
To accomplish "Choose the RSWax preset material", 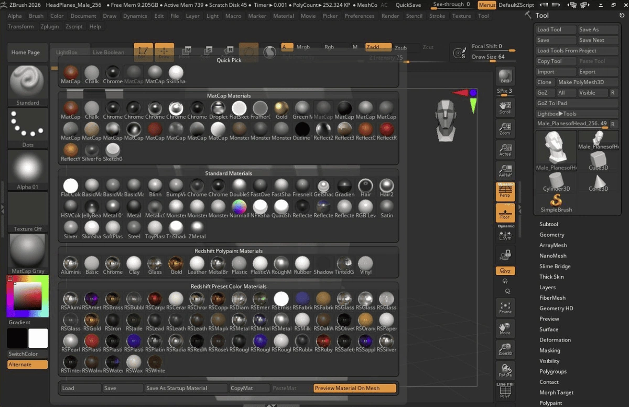I will (x=134, y=364).
